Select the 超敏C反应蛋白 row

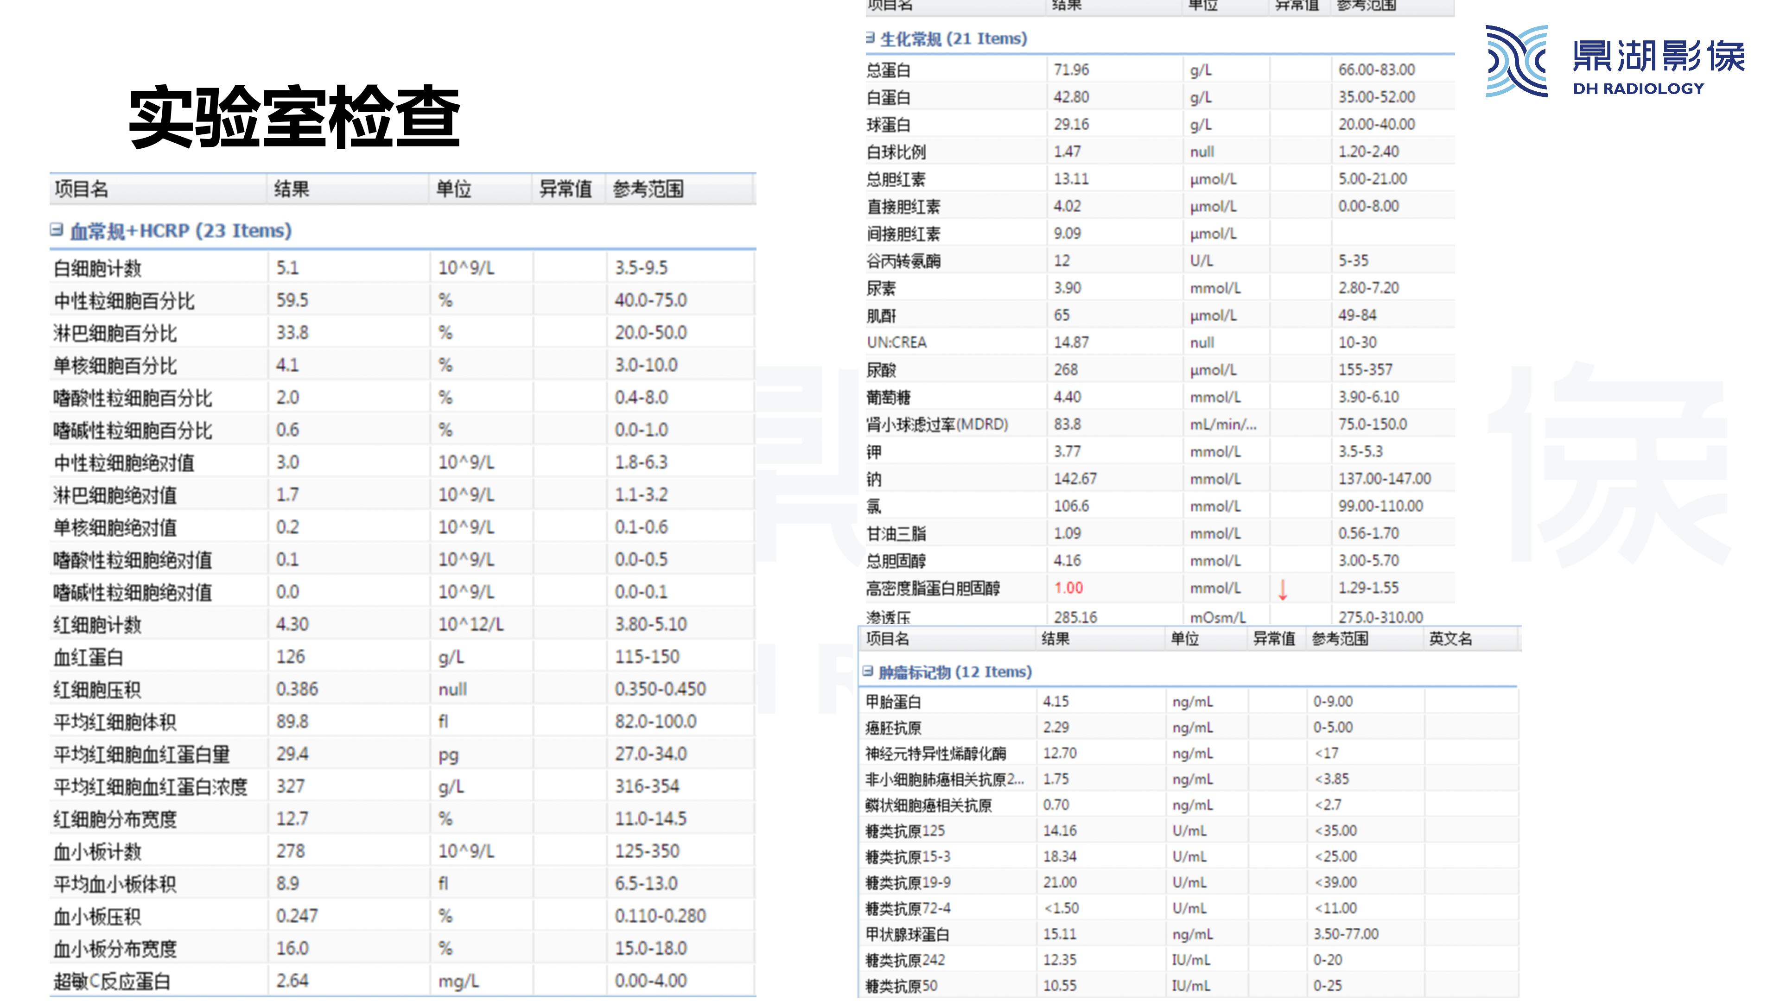276,980
